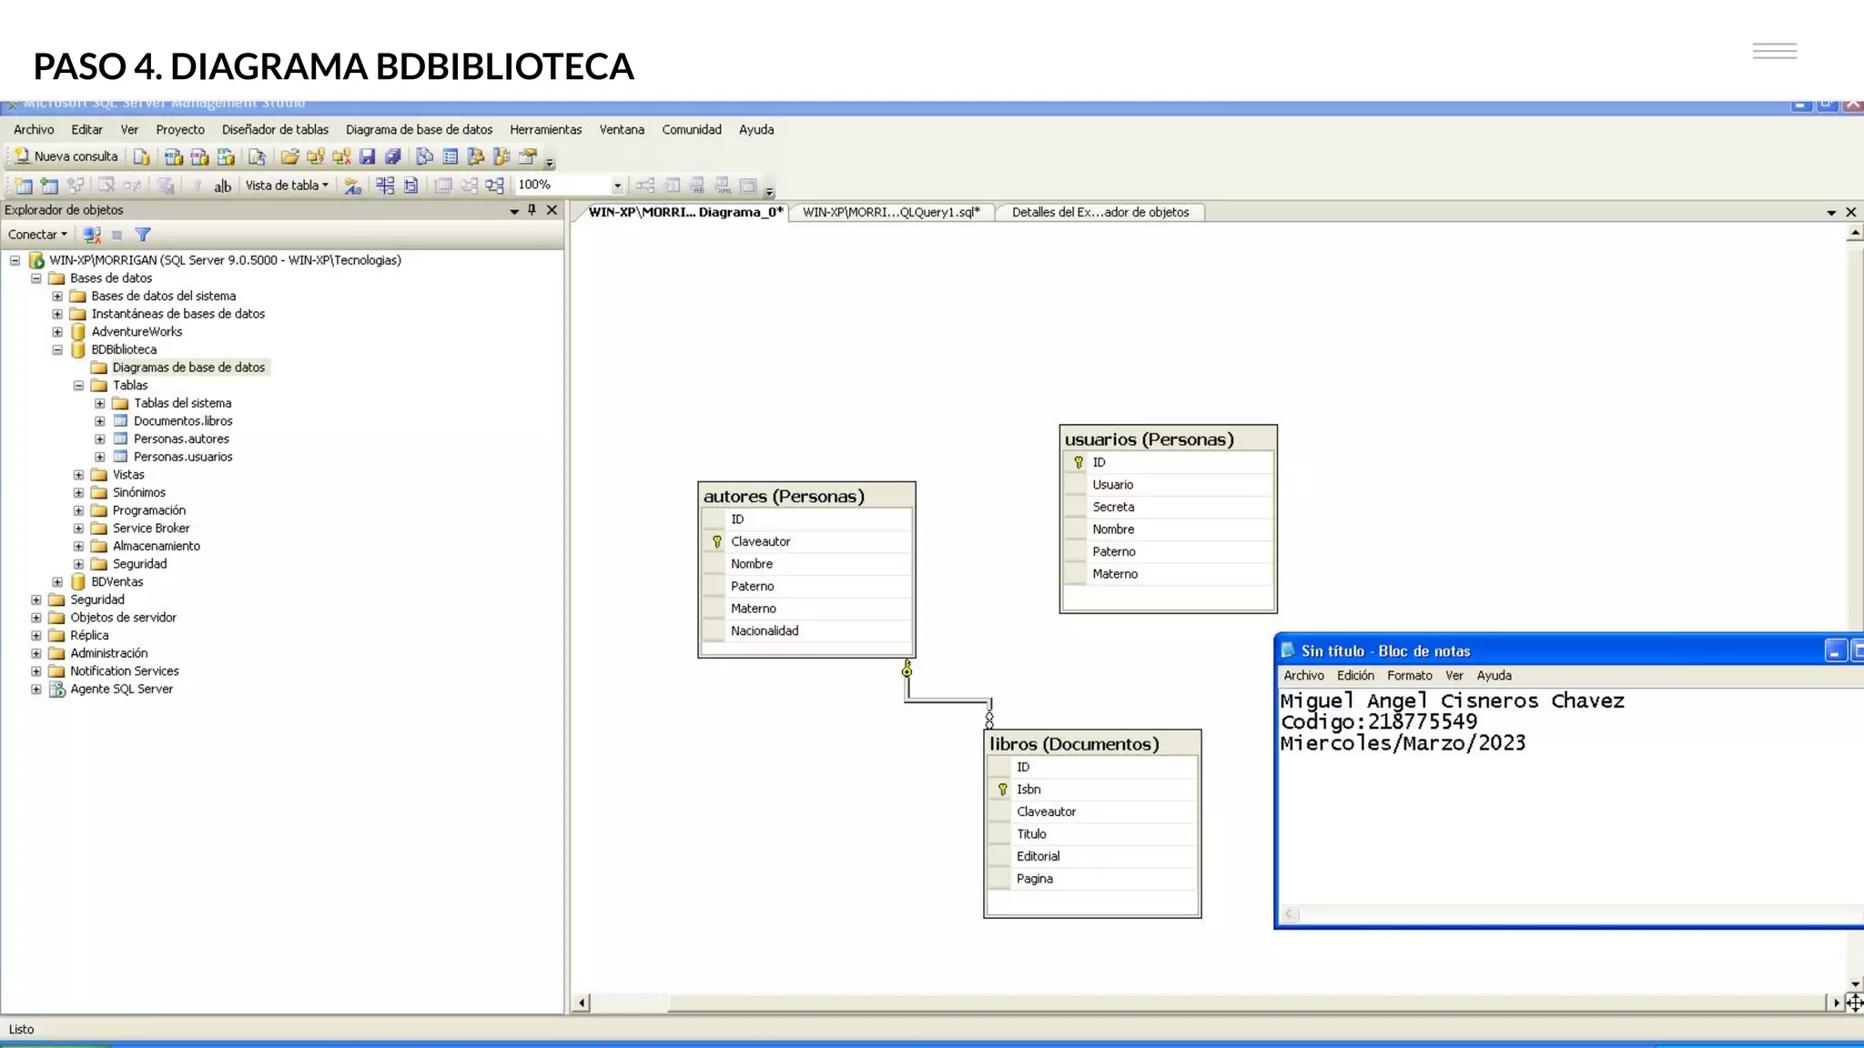Open Database Engine query icon beside Nueva consulta
Screen dimensions: 1864x1048
(141, 156)
